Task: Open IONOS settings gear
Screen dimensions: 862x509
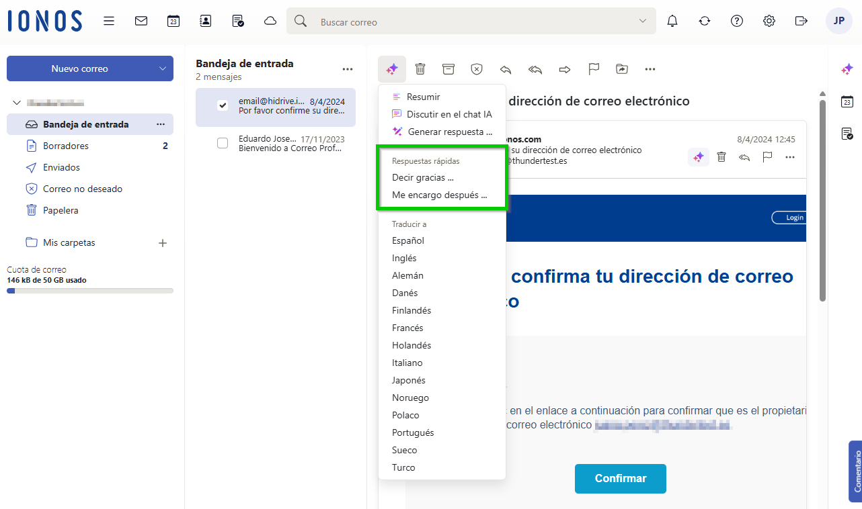Action: tap(769, 21)
